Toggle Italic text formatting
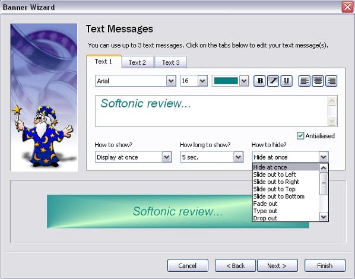 (273, 81)
